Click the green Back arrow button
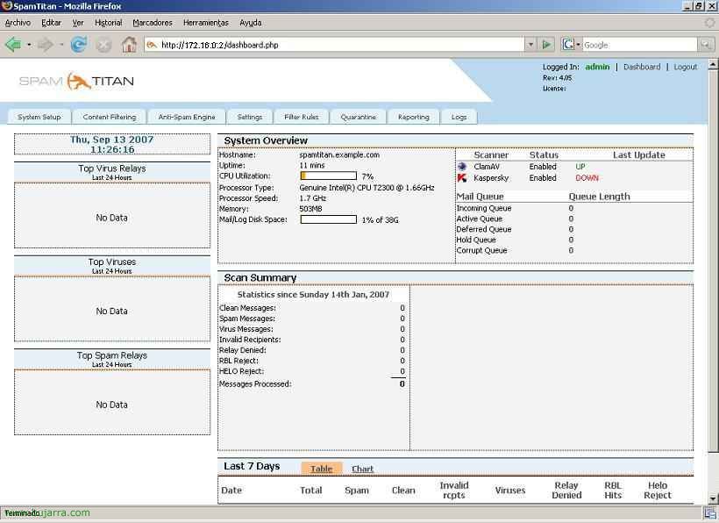 click(13, 45)
